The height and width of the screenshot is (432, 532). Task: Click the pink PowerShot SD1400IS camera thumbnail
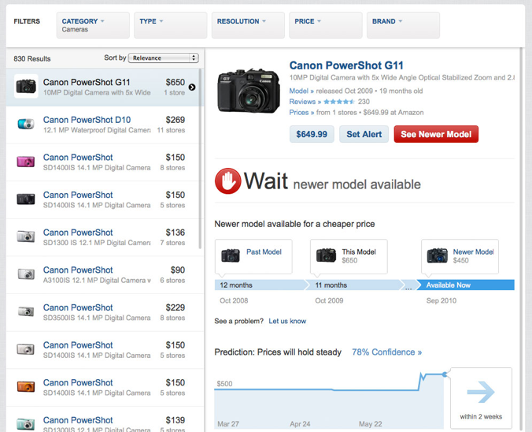coord(25,162)
